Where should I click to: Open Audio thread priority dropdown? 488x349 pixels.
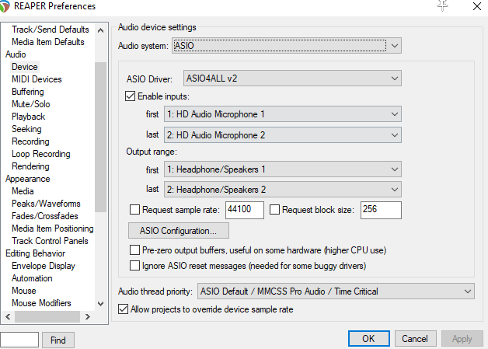pos(336,291)
